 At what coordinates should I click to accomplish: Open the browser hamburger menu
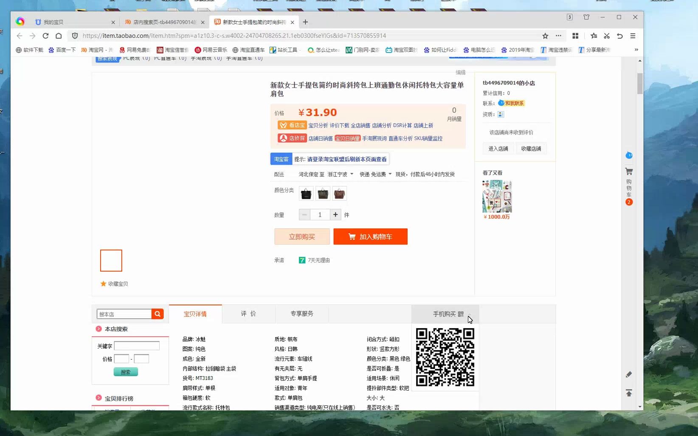[x=633, y=36]
